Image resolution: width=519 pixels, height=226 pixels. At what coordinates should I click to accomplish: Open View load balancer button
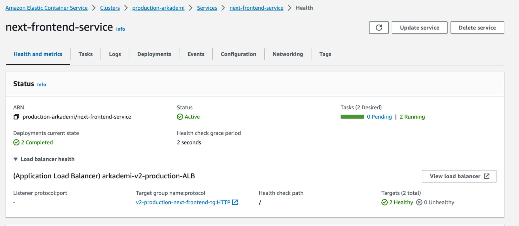coord(459,176)
